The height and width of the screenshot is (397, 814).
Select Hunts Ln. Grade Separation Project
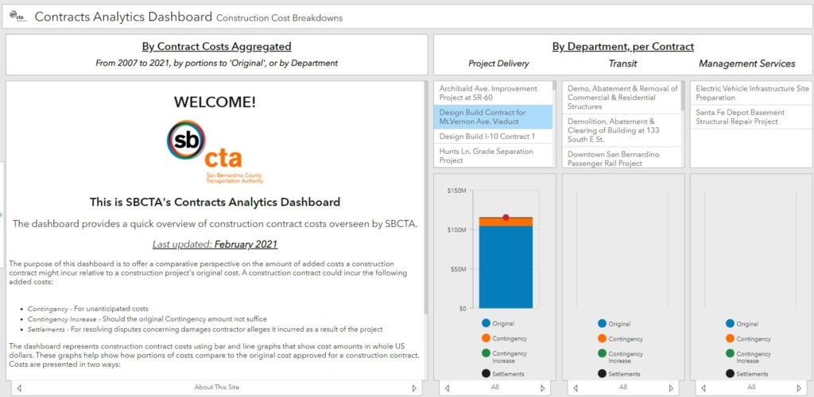493,156
